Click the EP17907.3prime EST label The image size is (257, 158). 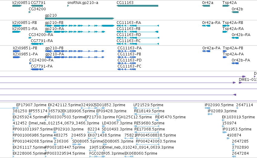click(x=31, y=105)
